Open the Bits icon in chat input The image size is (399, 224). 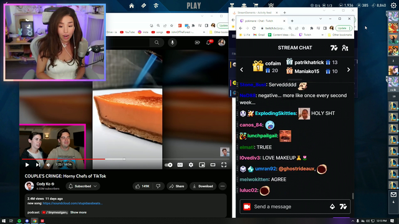click(x=332, y=207)
